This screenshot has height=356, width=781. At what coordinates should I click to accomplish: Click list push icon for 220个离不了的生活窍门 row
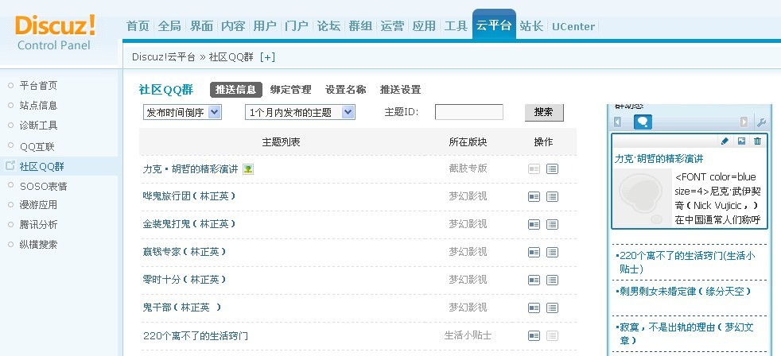point(552,336)
